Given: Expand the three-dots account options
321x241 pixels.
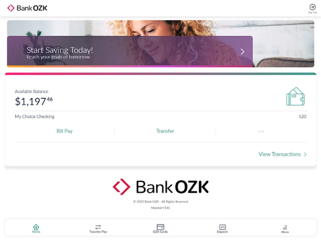Looking at the screenshot, I should 261,131.
